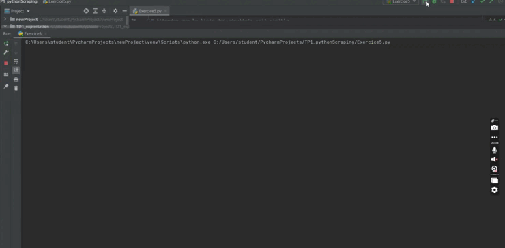The width and height of the screenshot is (505, 248).
Task: Stop the process using the Run panel red square
Action: pyautogui.click(x=5, y=63)
